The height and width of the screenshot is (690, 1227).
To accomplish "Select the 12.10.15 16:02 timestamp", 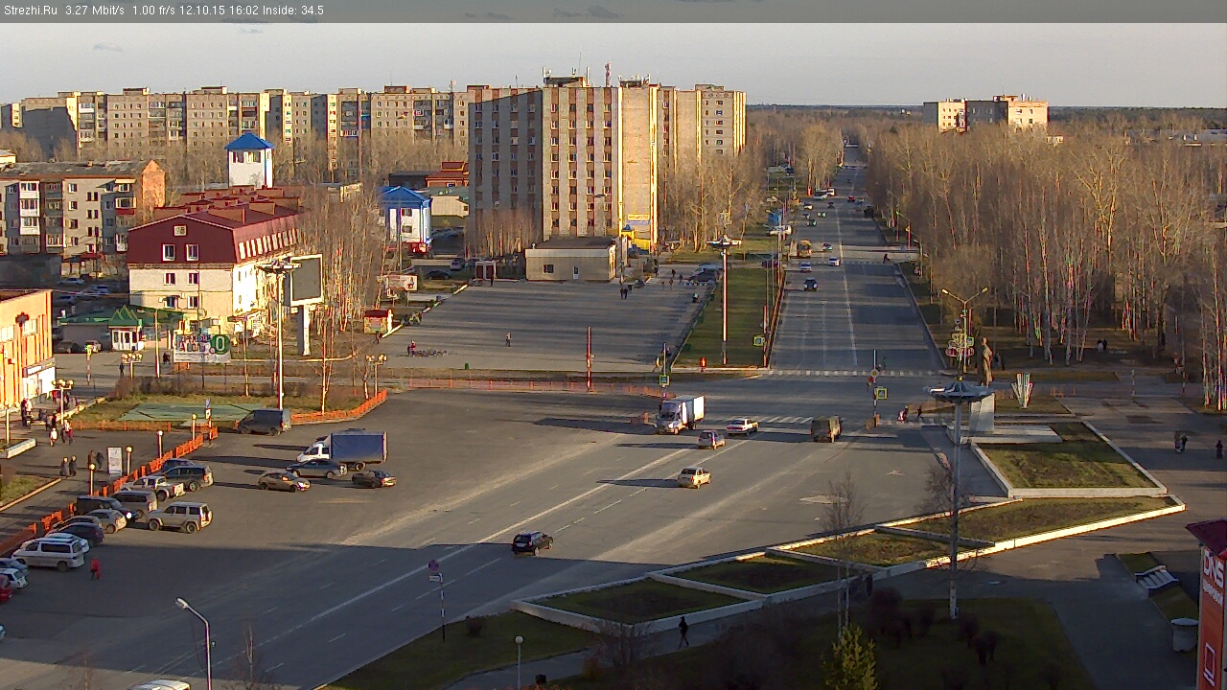I will tap(219, 11).
